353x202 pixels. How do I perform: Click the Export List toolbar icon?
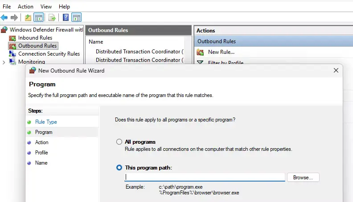click(x=52, y=18)
